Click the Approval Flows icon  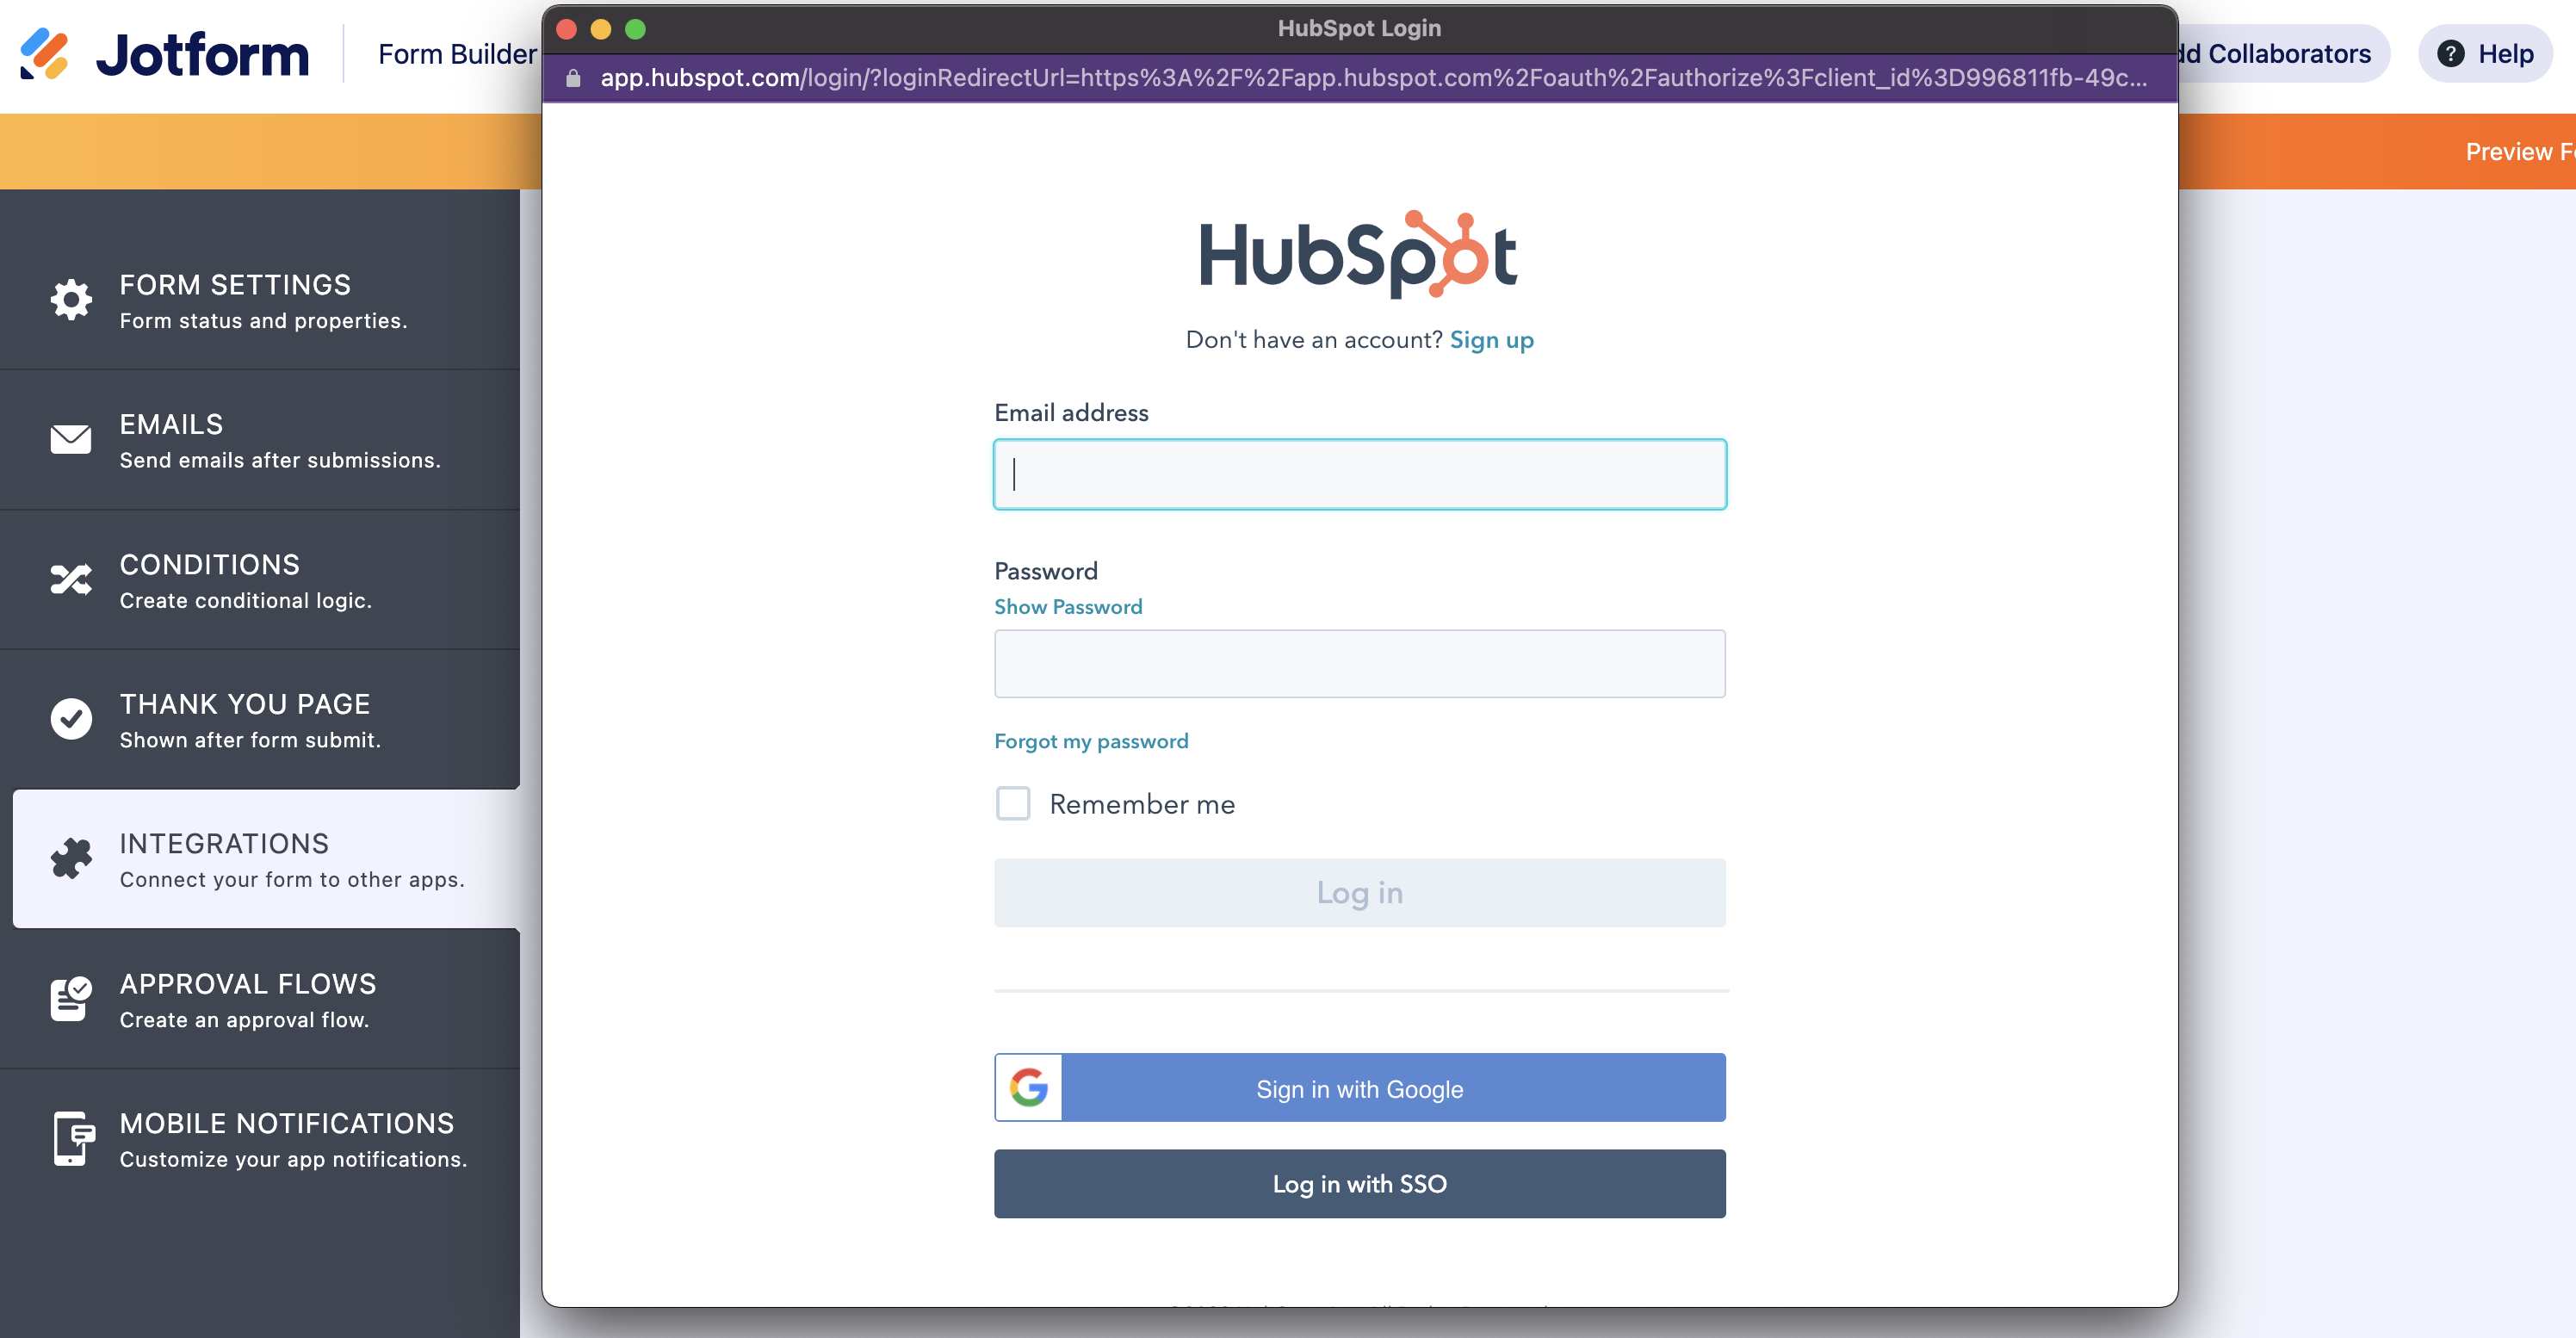[71, 998]
